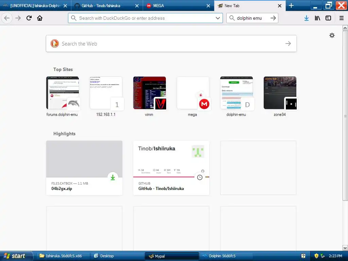Open a new tab with plus button

point(291,5)
